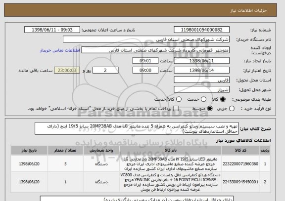Click the attached standards note box at bottom
Screen dimensions: 285x201
137,199
